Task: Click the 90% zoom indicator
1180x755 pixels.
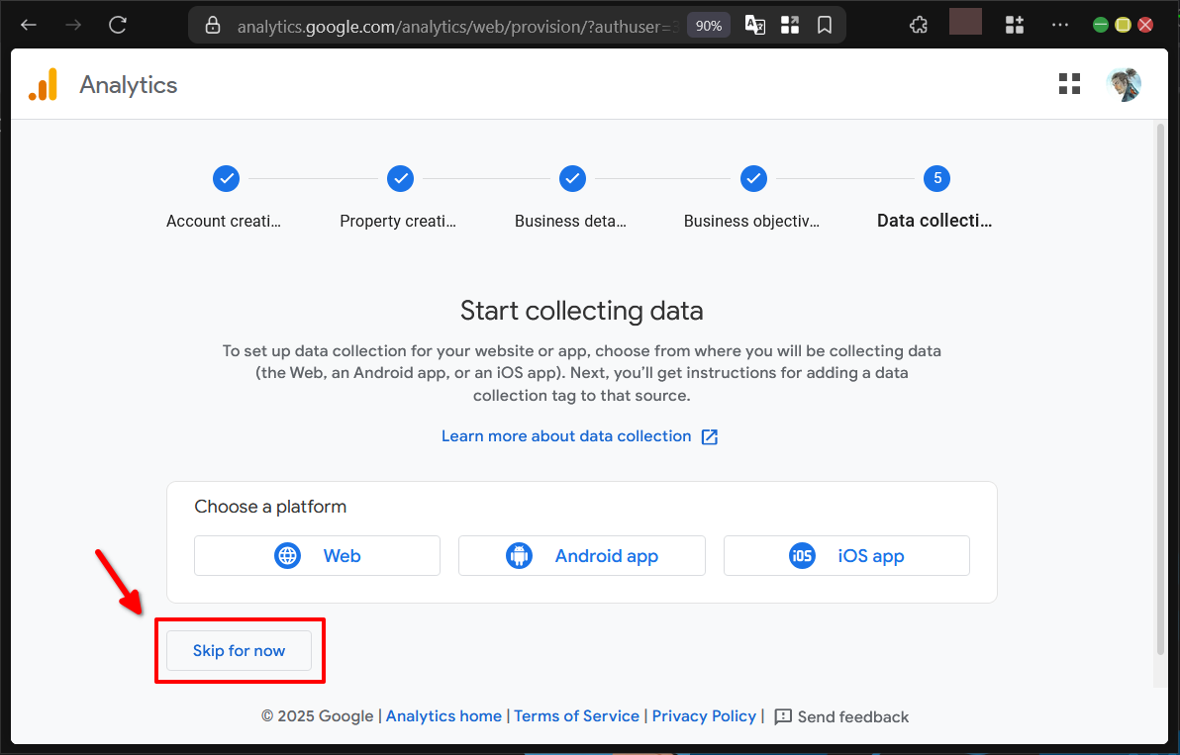Action: 708,25
